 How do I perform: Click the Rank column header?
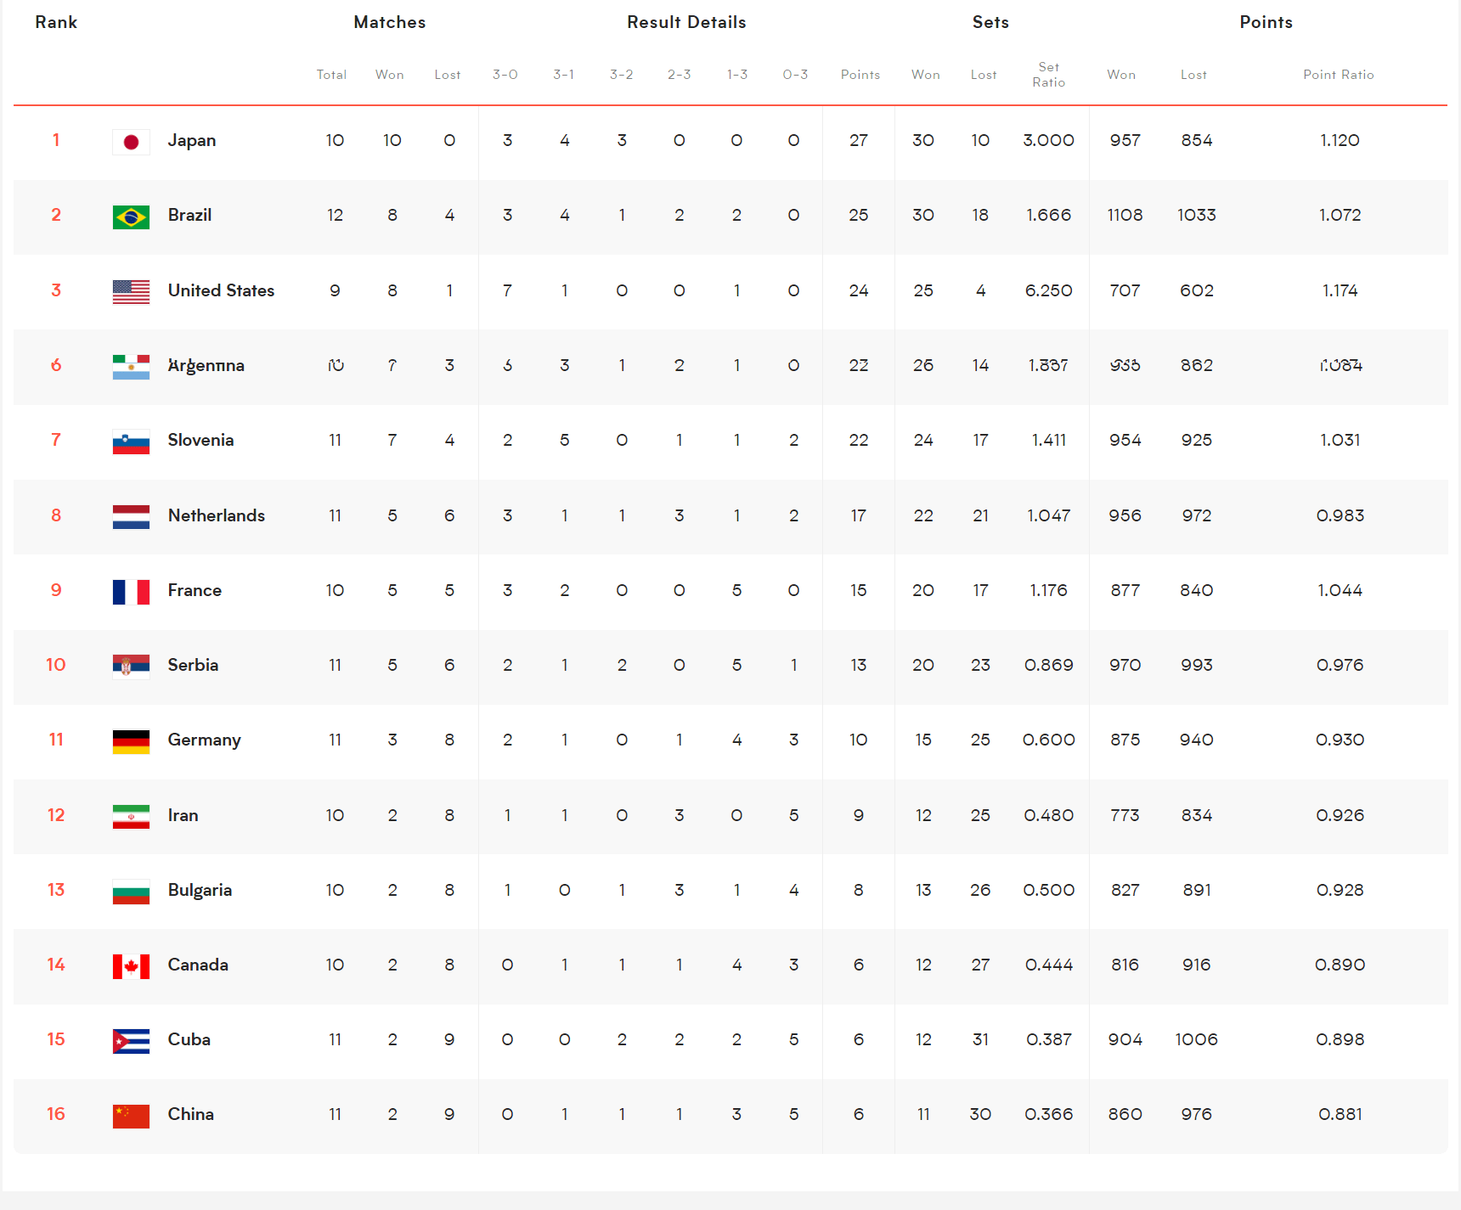(56, 22)
